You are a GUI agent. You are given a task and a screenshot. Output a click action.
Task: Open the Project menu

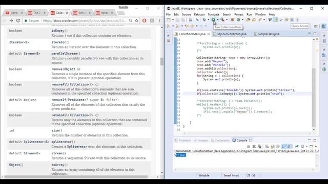coord(239,14)
